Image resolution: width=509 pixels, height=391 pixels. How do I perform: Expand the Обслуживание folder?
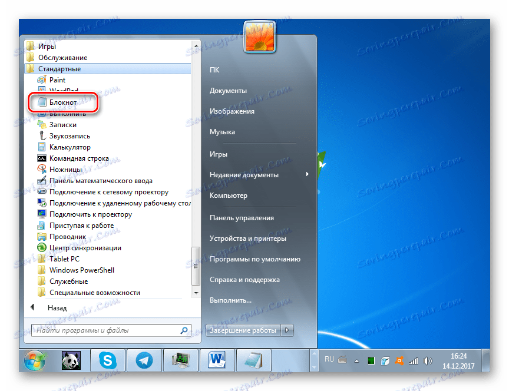(57, 58)
